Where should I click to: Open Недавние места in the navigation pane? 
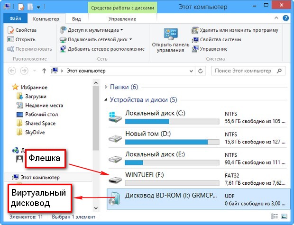coord(40,105)
